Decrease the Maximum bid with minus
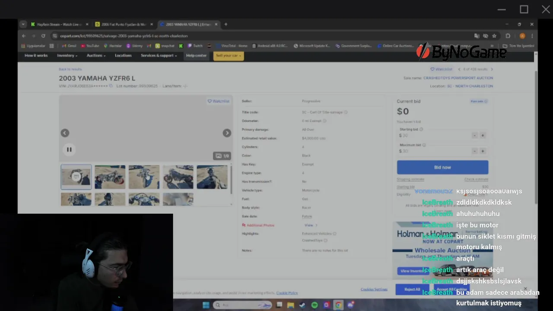 (474, 151)
